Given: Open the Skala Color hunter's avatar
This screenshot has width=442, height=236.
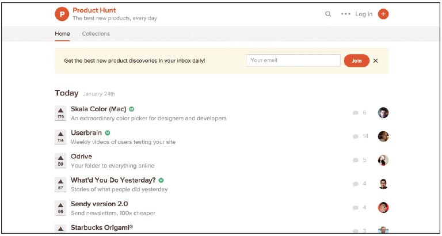Looking at the screenshot, I should pyautogui.click(x=383, y=113).
